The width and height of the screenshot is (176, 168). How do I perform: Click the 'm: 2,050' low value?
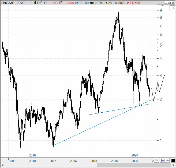coord(96,3)
